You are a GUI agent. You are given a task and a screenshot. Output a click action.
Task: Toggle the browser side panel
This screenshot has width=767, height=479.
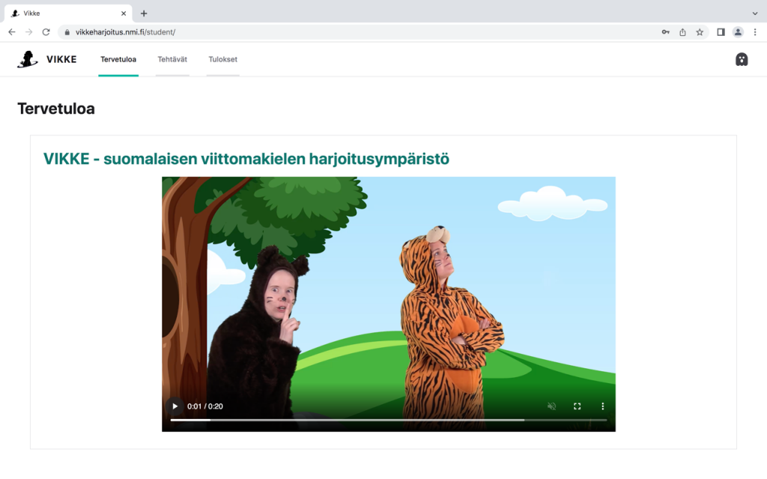click(x=721, y=32)
